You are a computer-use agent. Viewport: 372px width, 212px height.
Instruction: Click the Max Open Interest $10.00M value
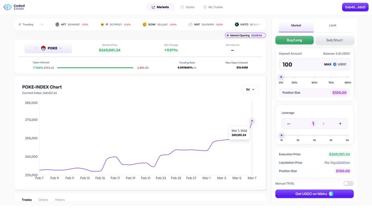point(242,67)
